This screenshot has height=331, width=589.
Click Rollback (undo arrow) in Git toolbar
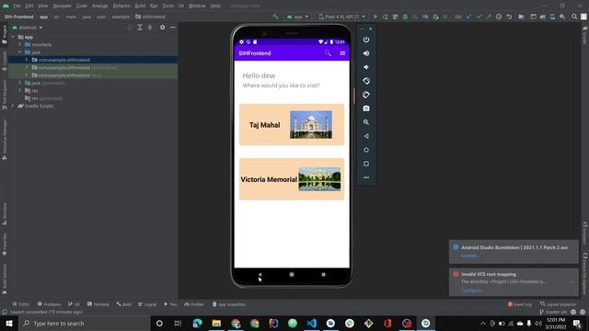(x=509, y=17)
